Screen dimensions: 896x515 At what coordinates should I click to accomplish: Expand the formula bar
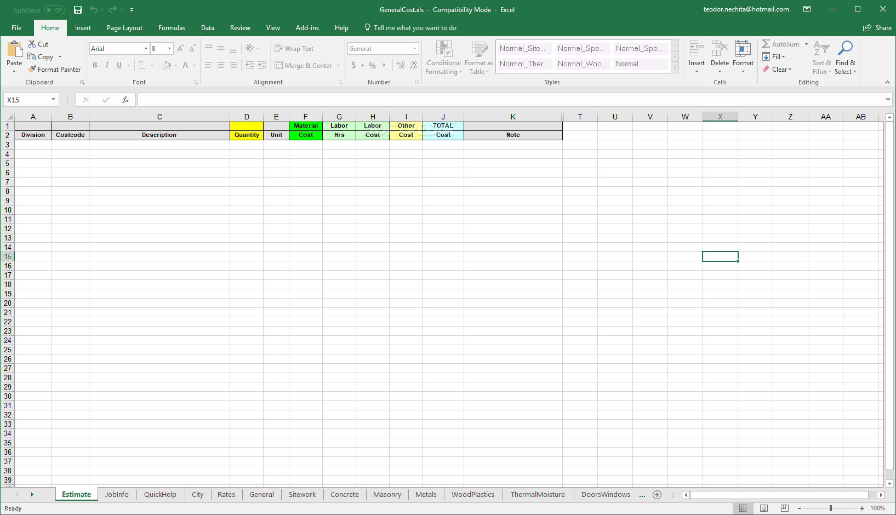click(x=888, y=100)
